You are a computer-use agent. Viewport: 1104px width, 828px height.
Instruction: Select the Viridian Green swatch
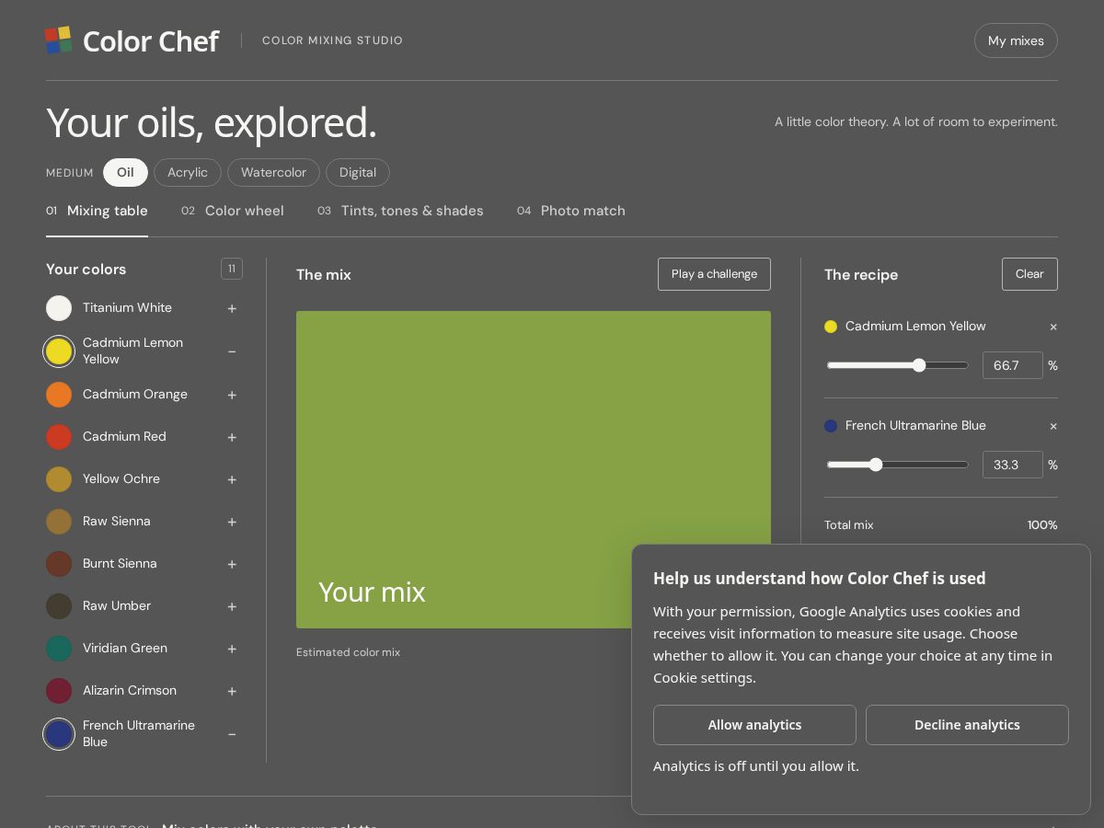(59, 649)
